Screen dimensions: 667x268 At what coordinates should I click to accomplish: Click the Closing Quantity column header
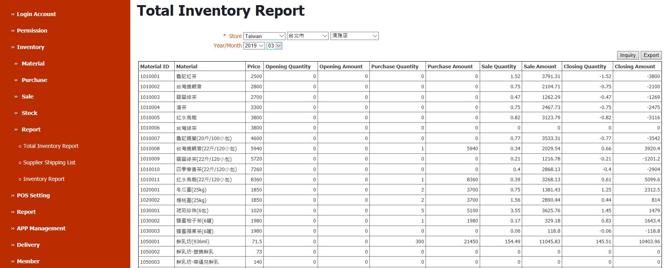pyautogui.click(x=587, y=66)
